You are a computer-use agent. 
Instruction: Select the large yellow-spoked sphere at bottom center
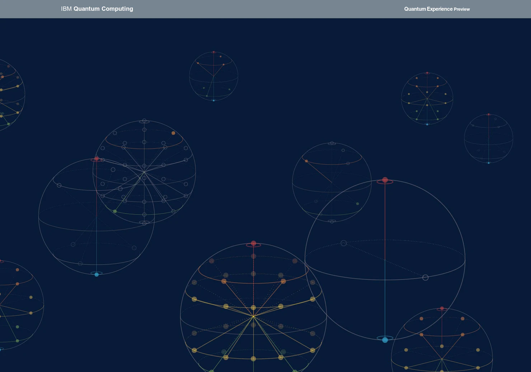coord(253,316)
